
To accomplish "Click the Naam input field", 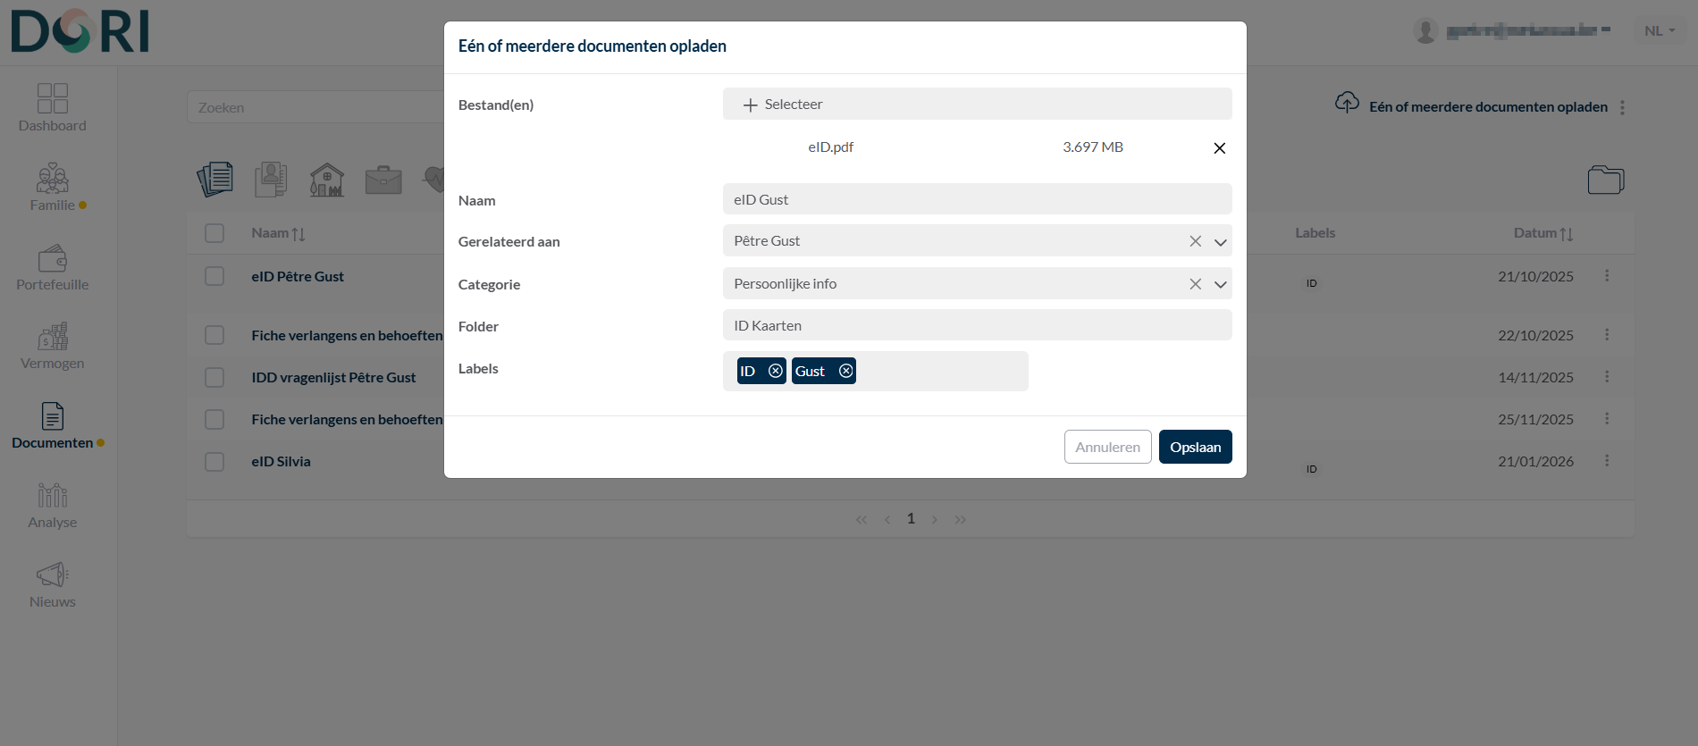I will [x=977, y=199].
